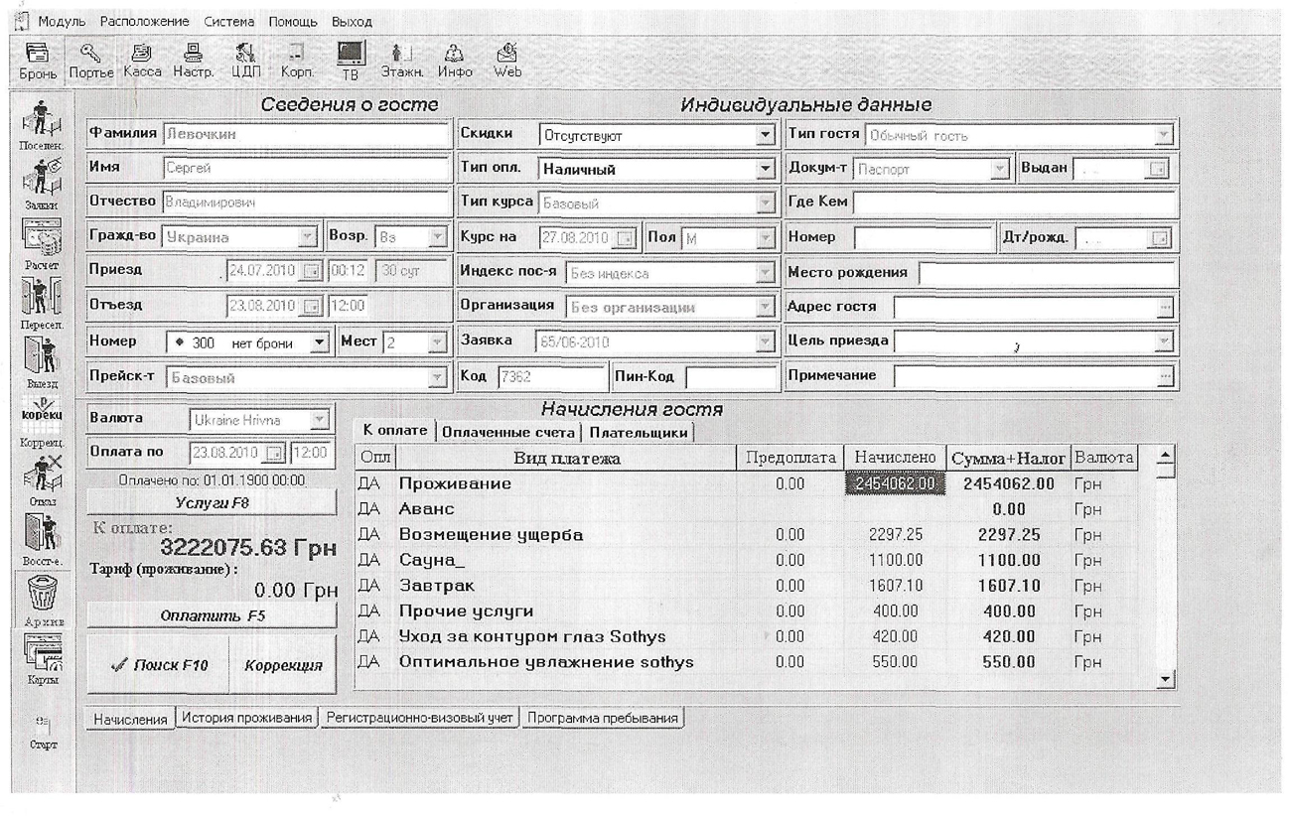Switch to the История проживания tab
1290x816 pixels.
(x=248, y=718)
